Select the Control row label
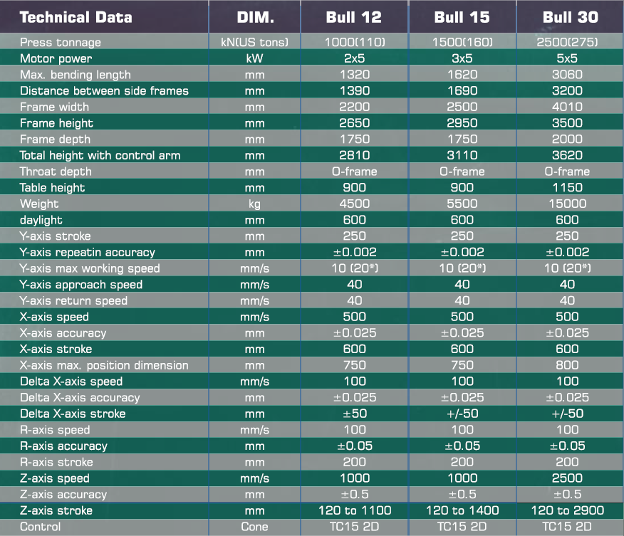 pyautogui.click(x=40, y=527)
